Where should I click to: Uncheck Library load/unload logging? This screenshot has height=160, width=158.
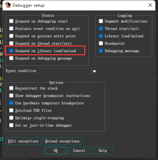(101, 36)
